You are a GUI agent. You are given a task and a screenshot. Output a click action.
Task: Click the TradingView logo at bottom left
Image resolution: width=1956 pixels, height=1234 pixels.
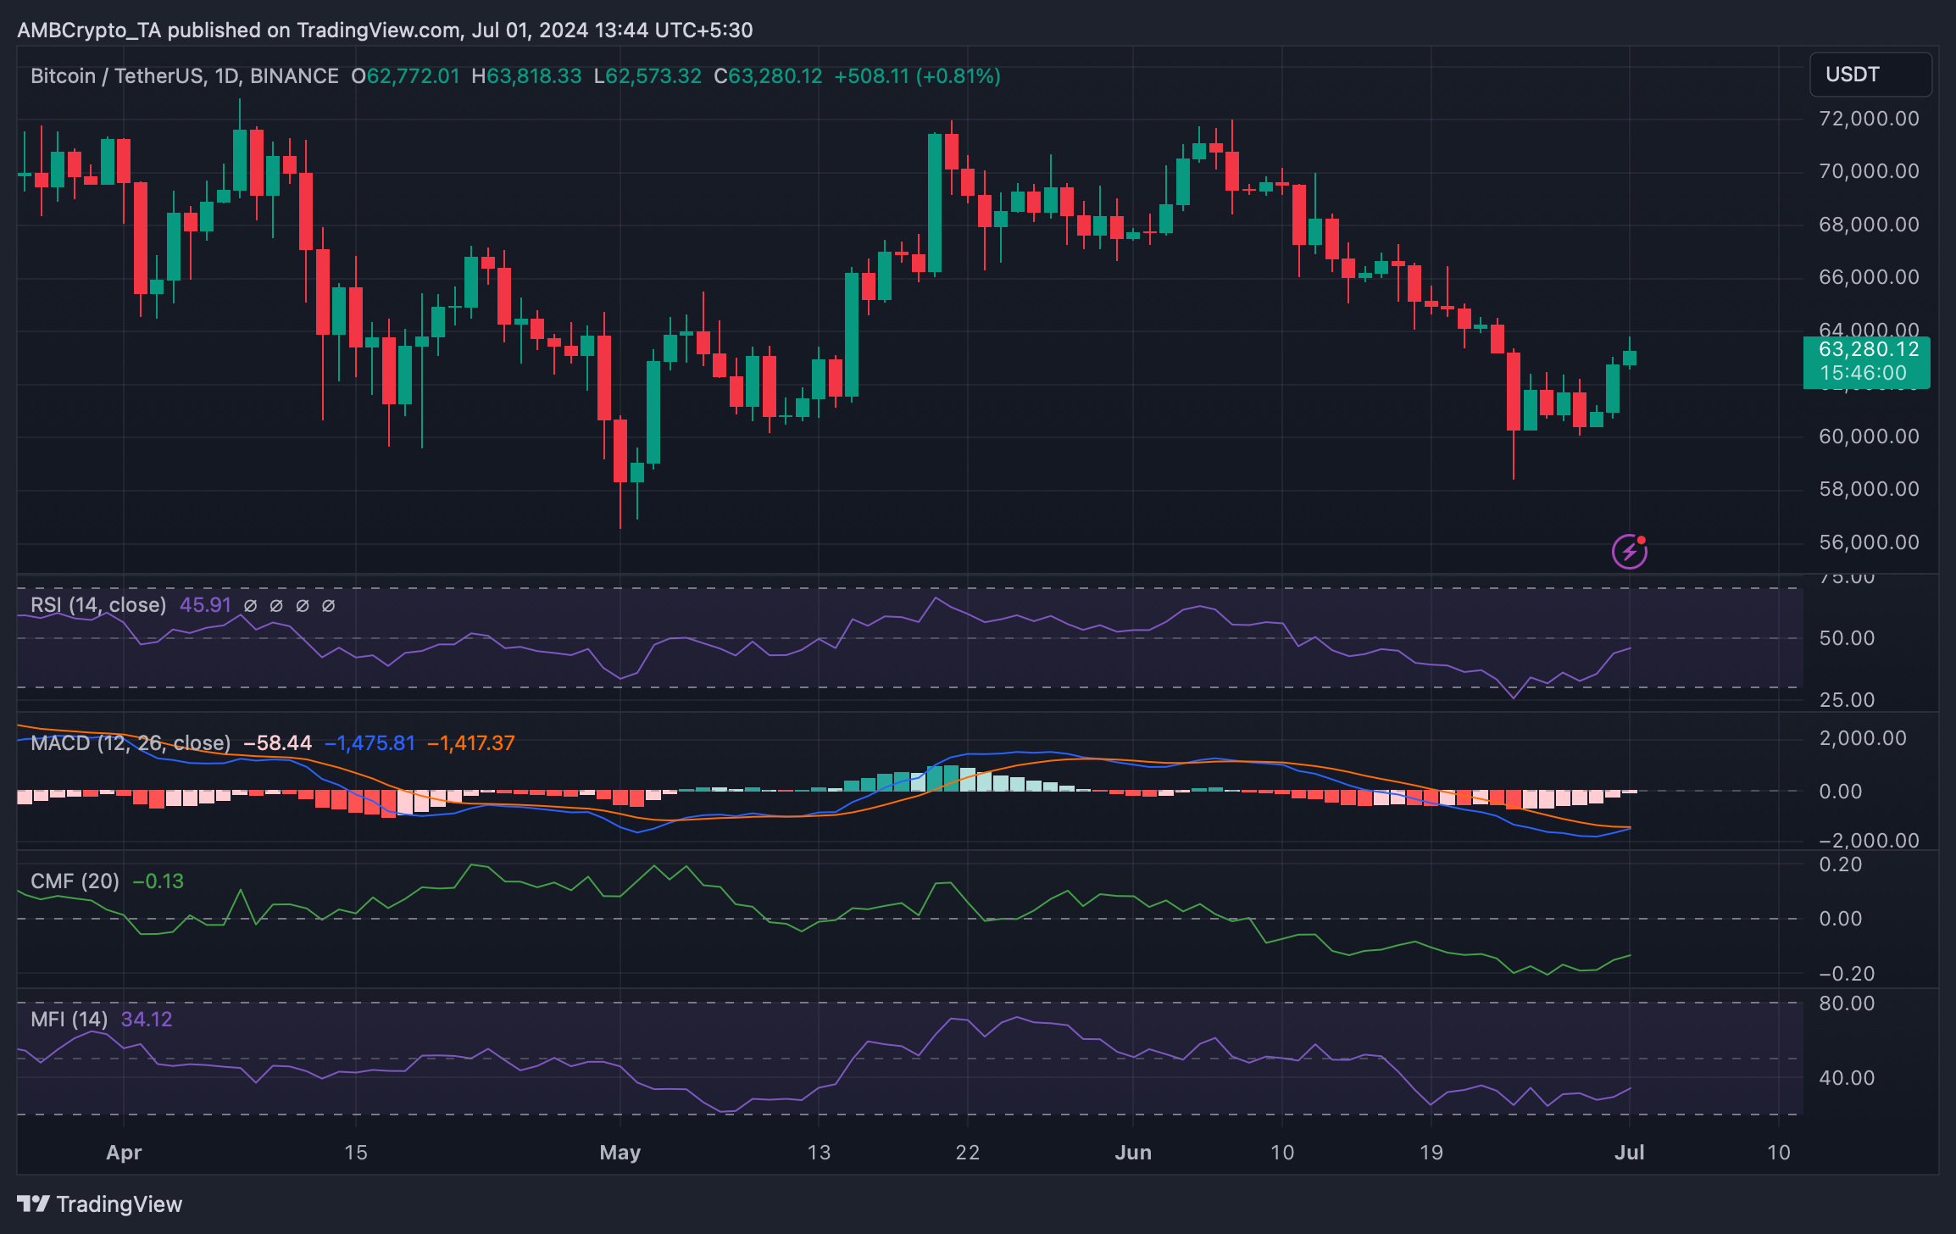pos(100,1203)
